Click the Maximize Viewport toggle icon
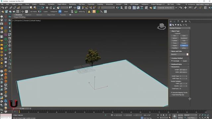 pyautogui.click(x=208, y=118)
